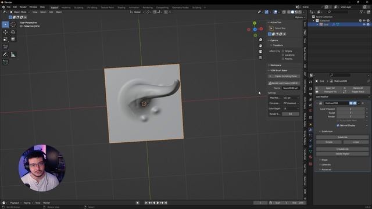
Task: Open the Object Mode dropdown
Action: (20, 12)
